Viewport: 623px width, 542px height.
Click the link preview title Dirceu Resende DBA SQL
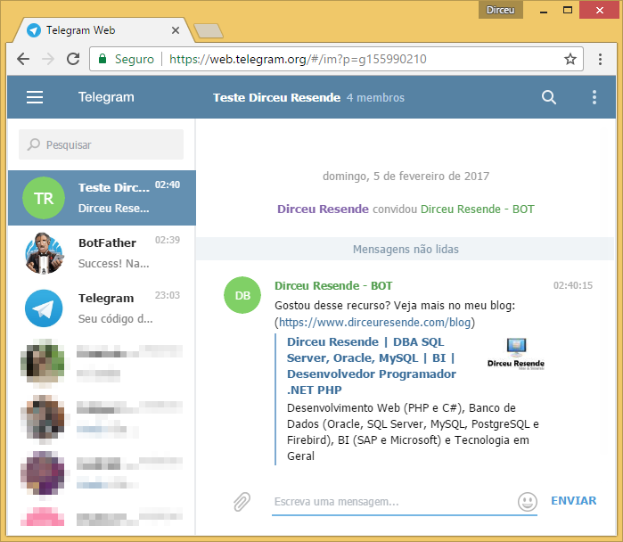(372, 366)
